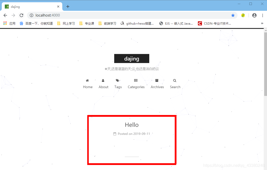Screen dimensions: 267x170
Task: Click the calendar icon beside post date
Action: coord(115,134)
